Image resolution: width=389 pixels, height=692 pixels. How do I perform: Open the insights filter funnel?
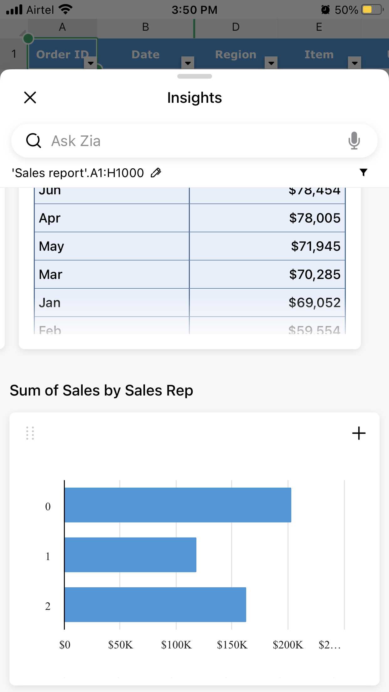click(x=363, y=172)
